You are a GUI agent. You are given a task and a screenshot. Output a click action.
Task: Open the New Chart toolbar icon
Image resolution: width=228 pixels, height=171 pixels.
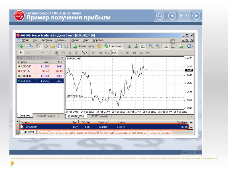coord(21,46)
